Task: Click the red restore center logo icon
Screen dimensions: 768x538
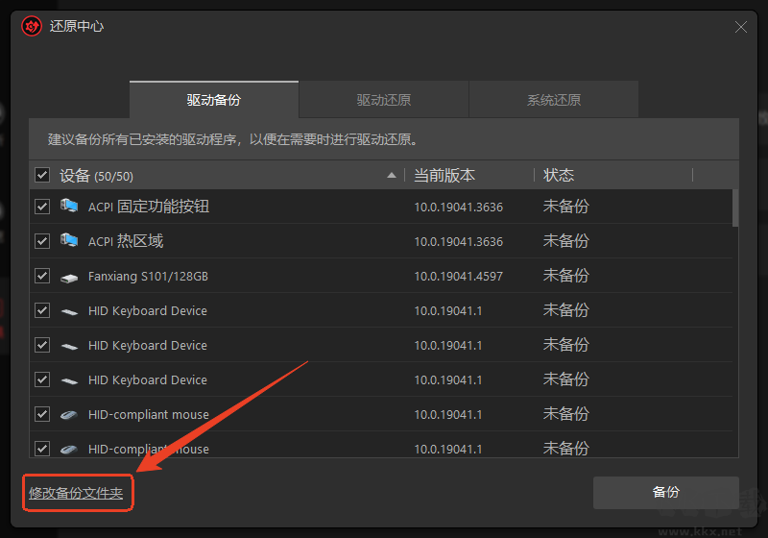Action: click(x=32, y=26)
